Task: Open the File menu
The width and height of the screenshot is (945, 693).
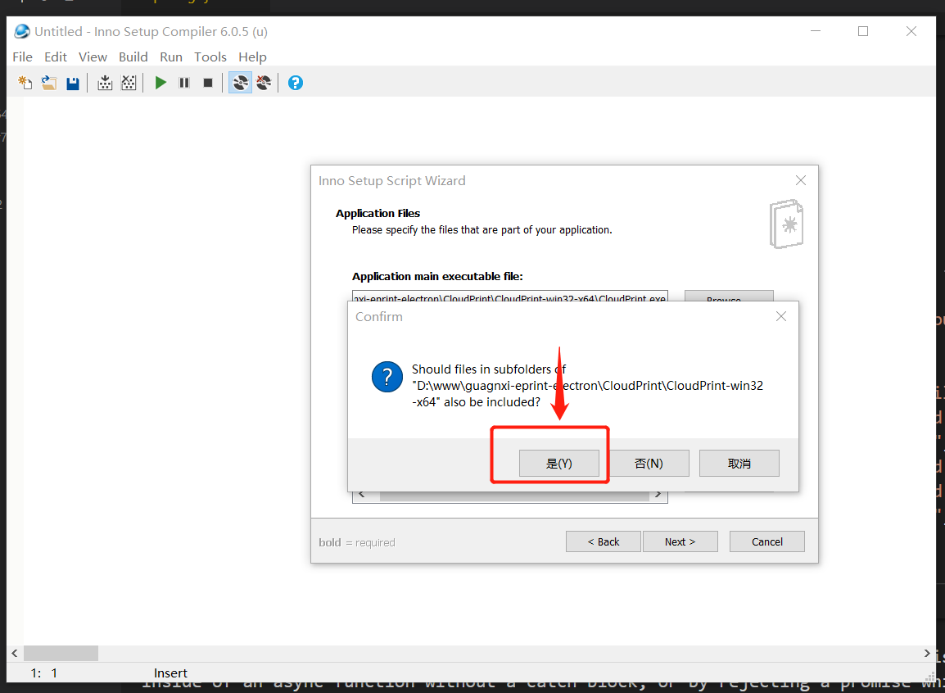Action: tap(22, 57)
